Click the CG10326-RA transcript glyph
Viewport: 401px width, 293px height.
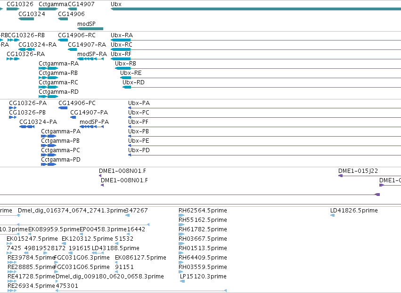[x=13, y=59]
